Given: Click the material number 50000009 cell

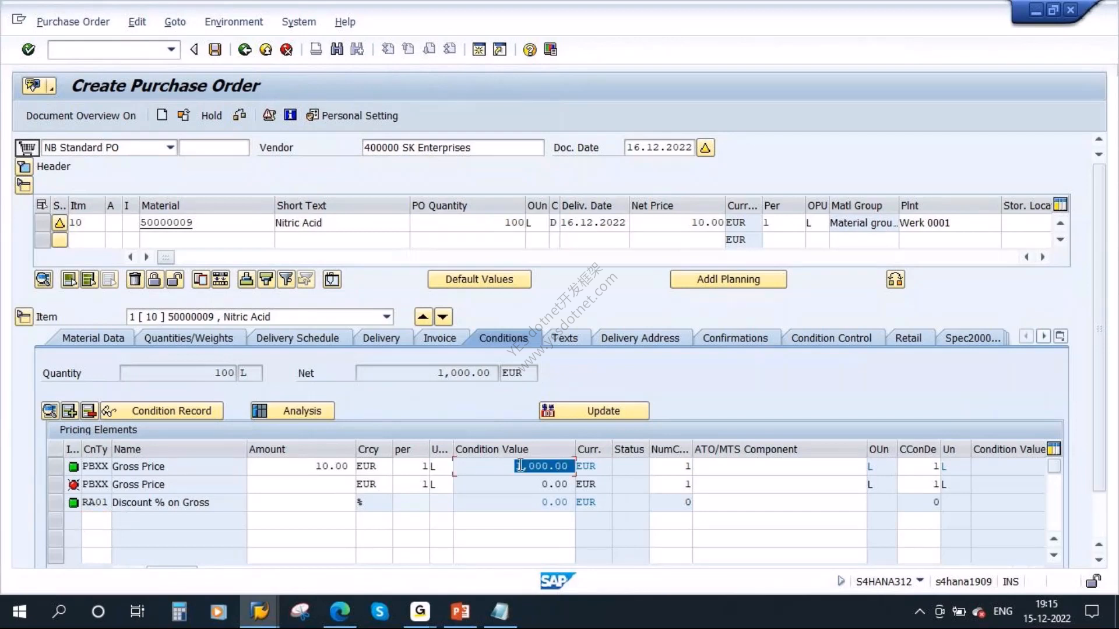Looking at the screenshot, I should (x=206, y=222).
